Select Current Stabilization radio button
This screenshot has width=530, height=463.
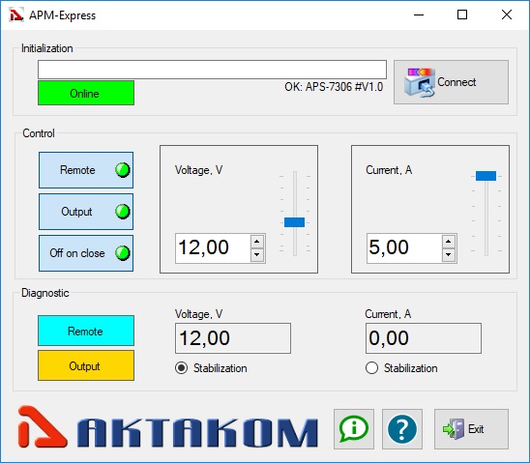click(x=371, y=367)
